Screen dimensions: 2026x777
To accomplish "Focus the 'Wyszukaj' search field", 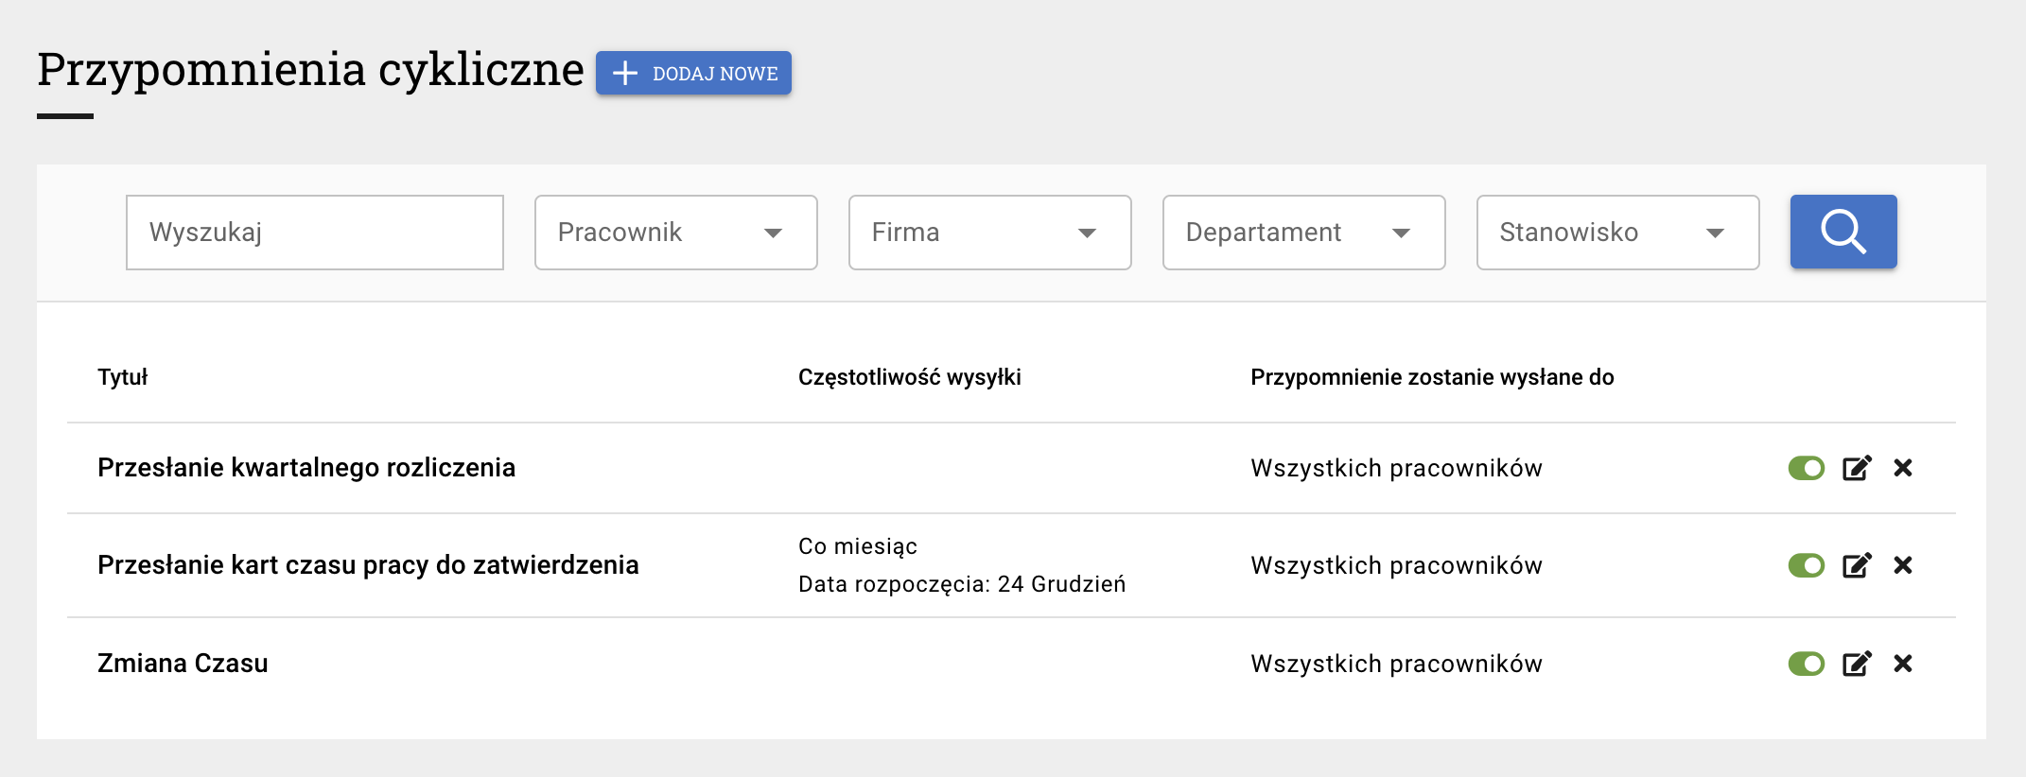I will tap(314, 233).
